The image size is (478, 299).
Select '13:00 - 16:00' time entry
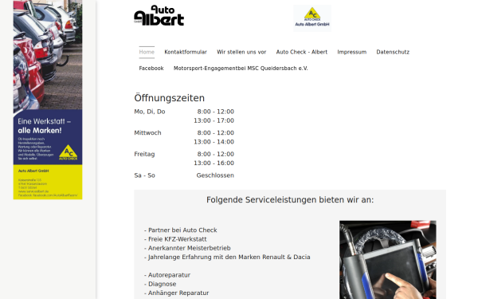pyautogui.click(x=214, y=163)
